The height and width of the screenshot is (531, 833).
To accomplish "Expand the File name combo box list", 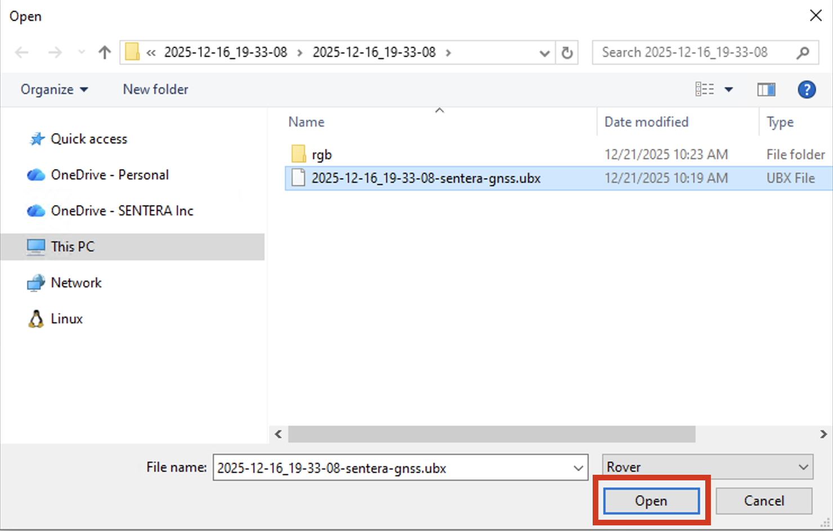I will point(578,468).
